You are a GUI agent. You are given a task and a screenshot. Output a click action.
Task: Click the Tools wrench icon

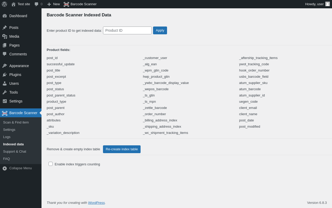(x=5, y=92)
